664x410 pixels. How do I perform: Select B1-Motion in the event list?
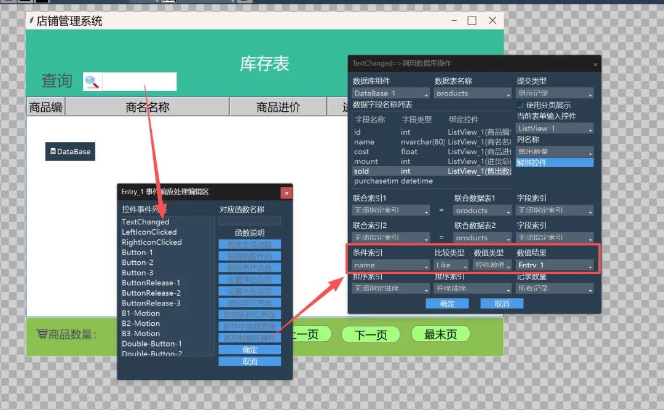(x=167, y=313)
